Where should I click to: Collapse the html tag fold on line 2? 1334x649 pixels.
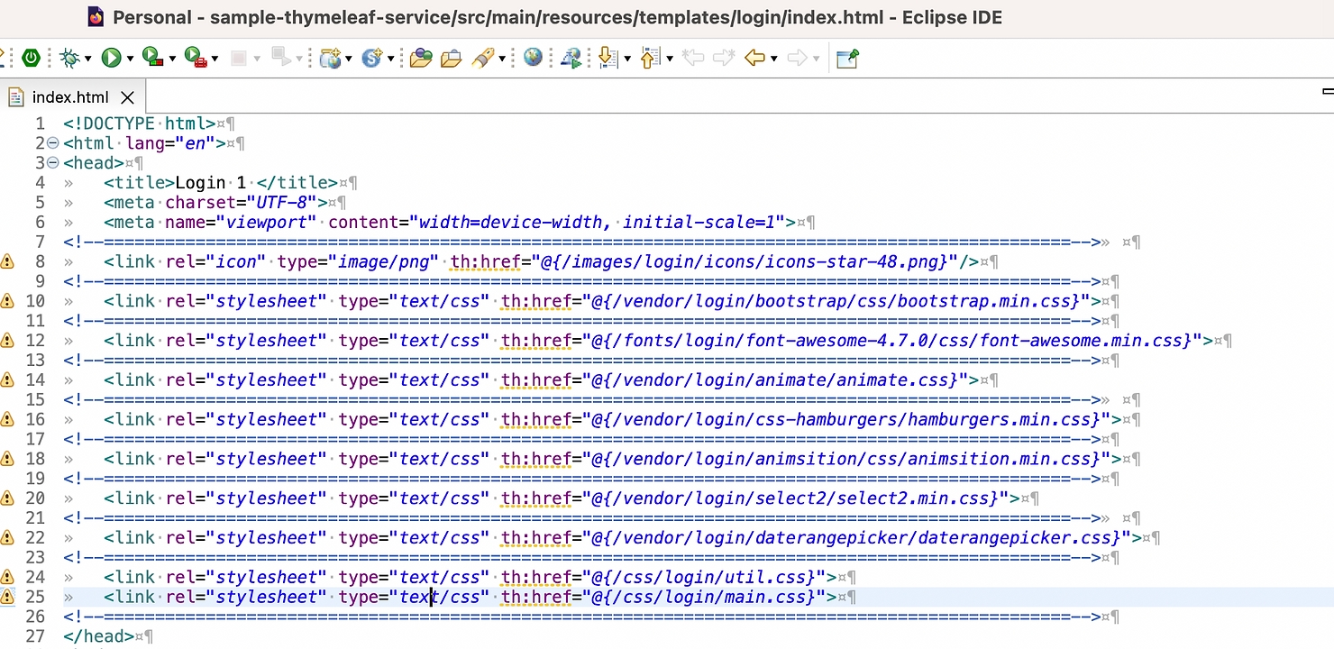click(52, 143)
